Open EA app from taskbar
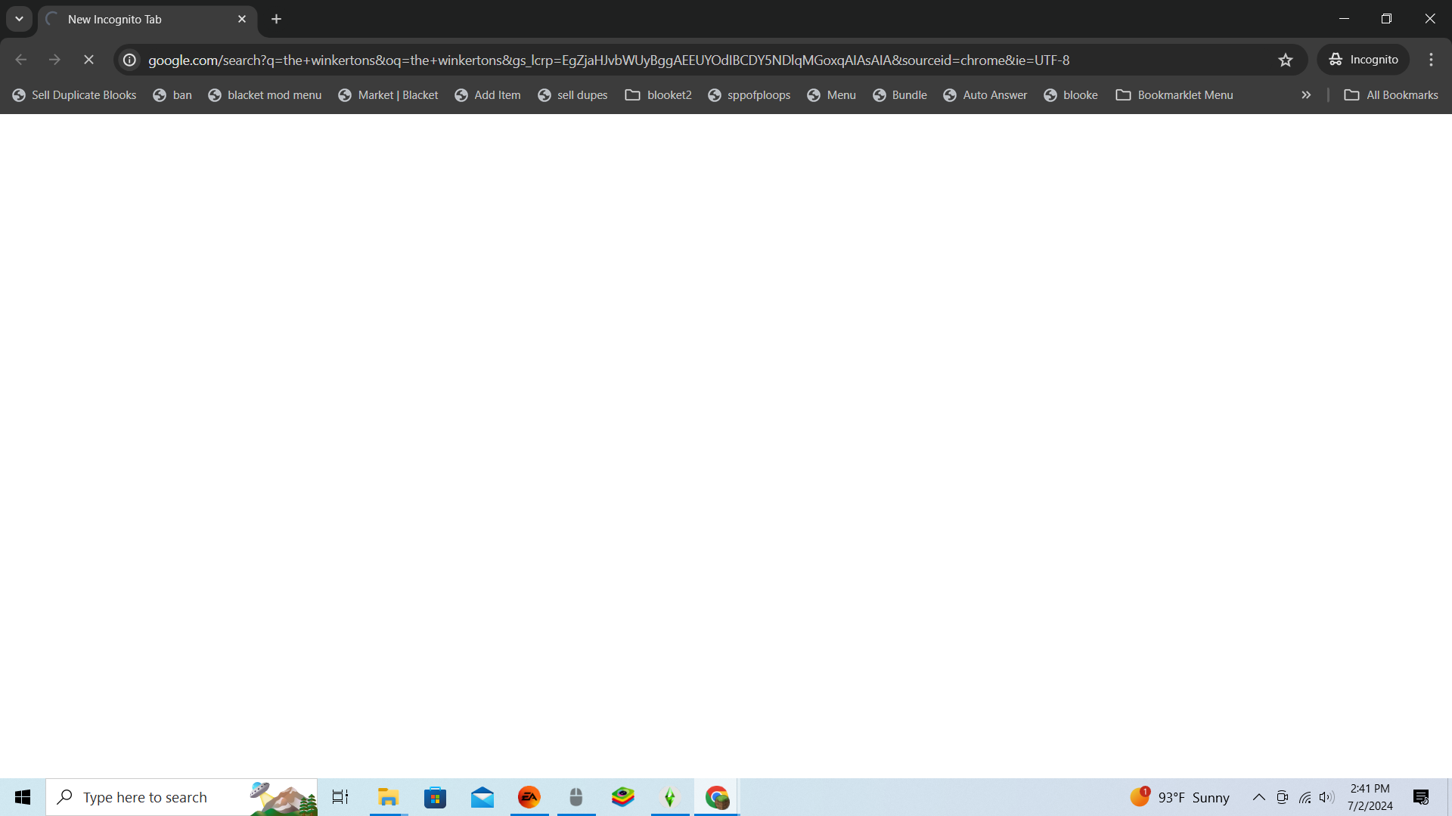 tap(529, 797)
